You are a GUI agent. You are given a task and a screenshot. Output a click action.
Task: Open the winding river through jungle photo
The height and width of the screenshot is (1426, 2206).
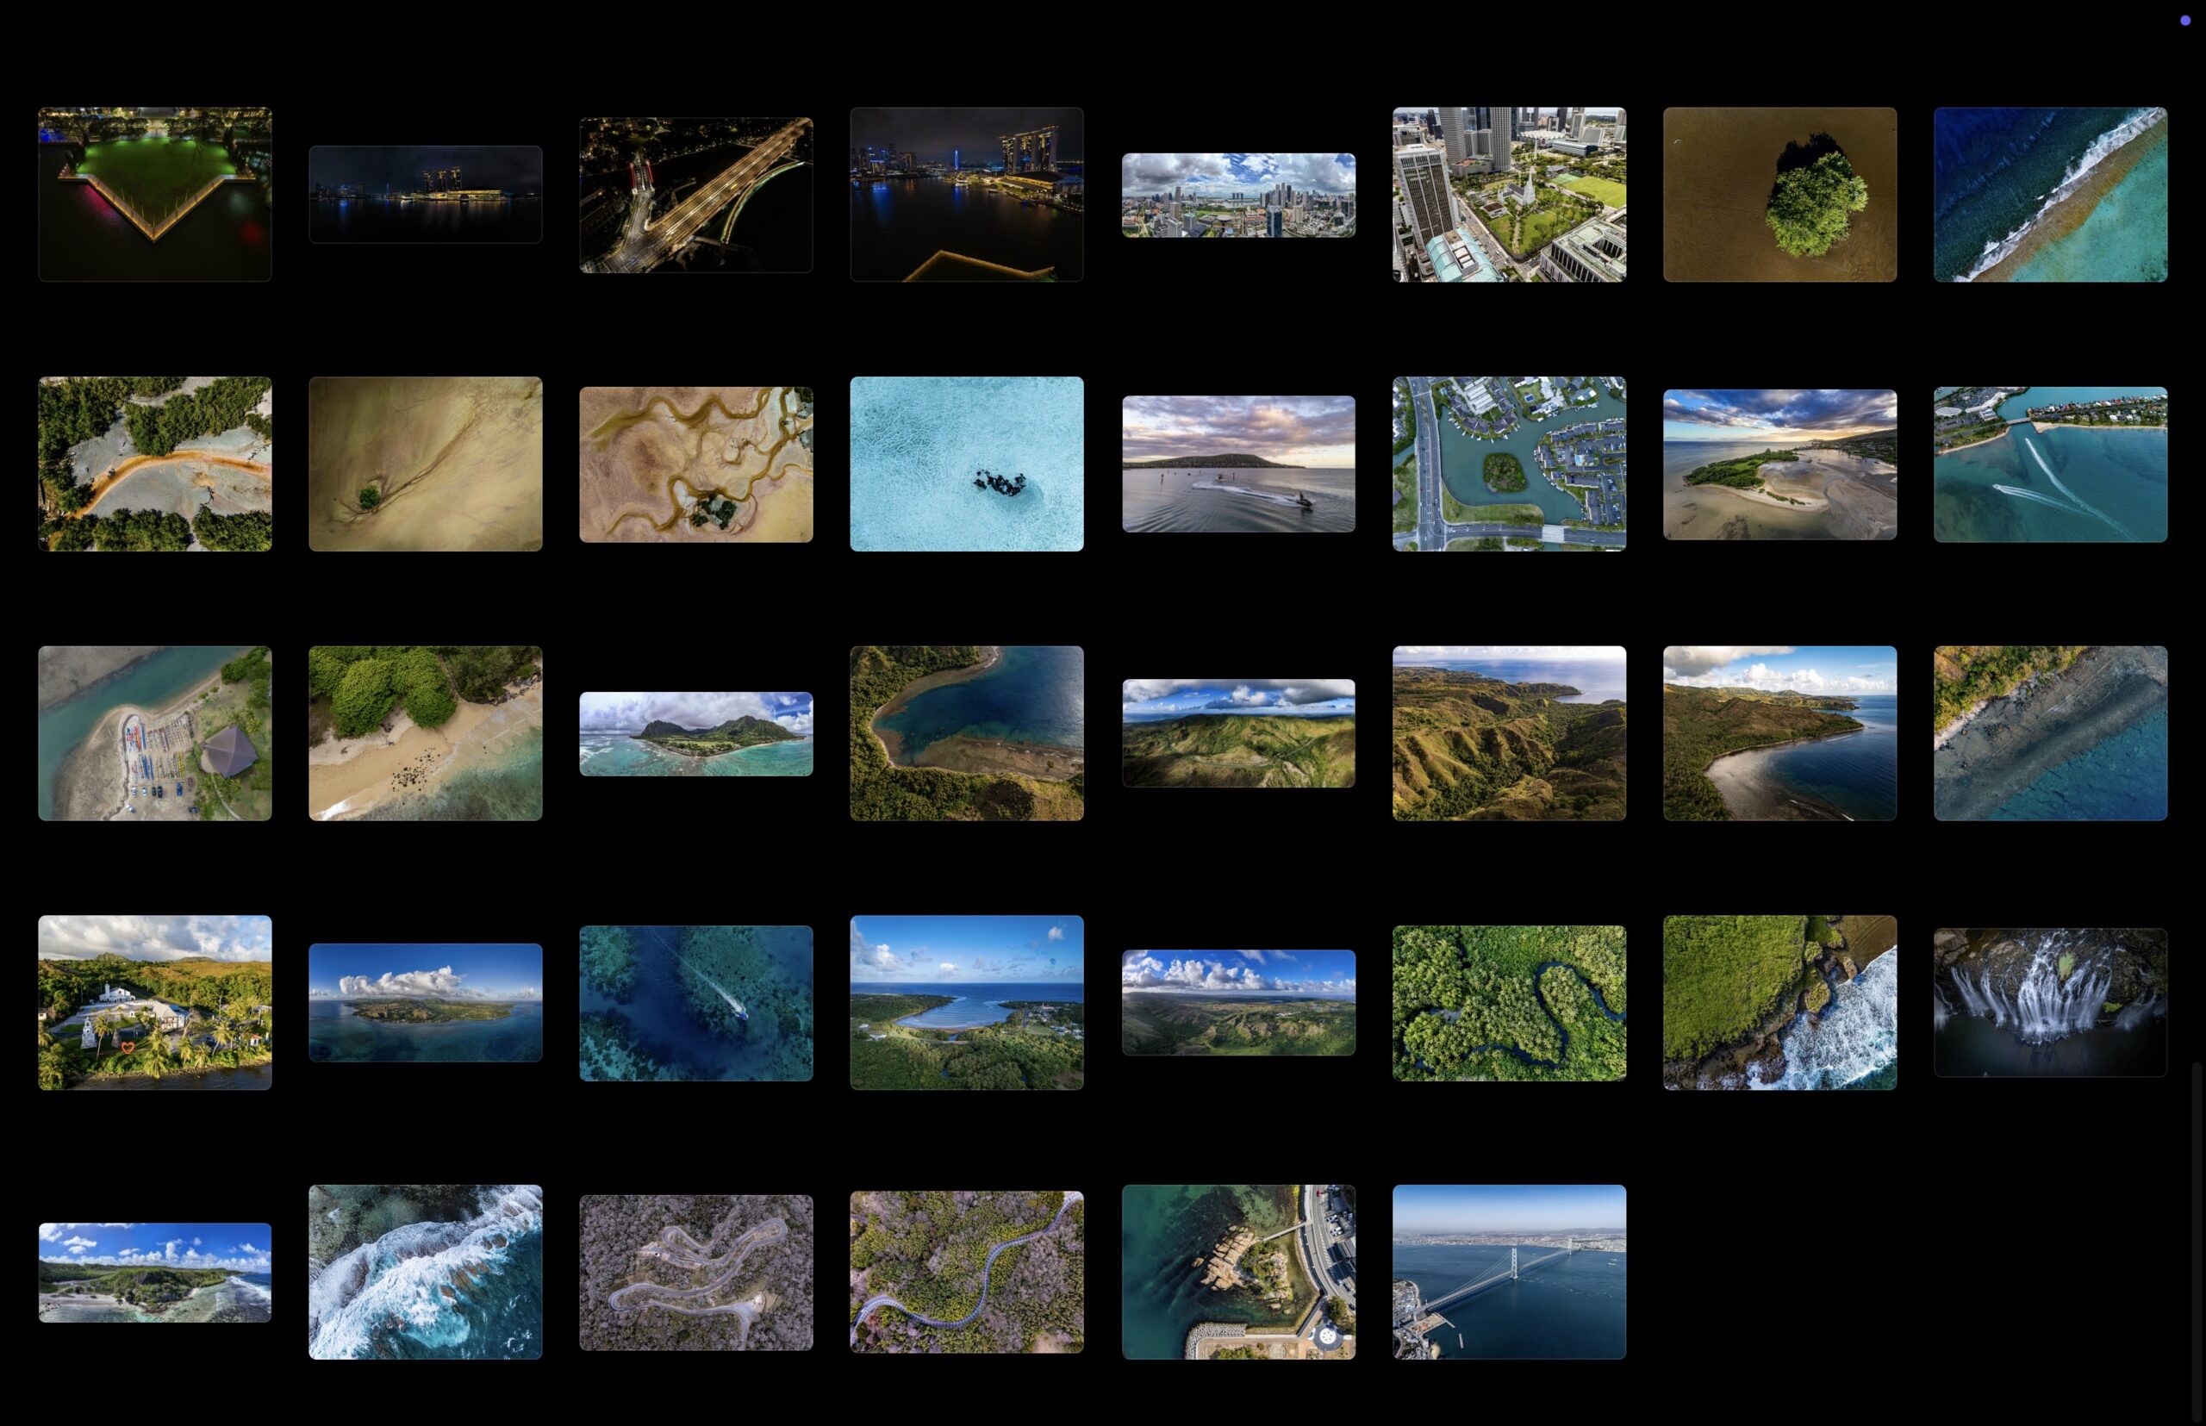click(x=1509, y=1003)
